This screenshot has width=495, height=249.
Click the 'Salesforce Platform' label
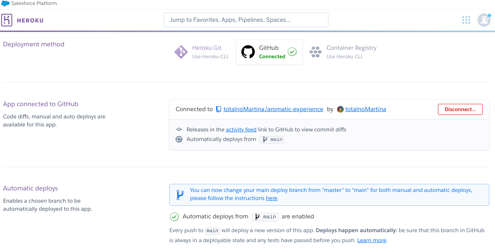click(34, 3)
